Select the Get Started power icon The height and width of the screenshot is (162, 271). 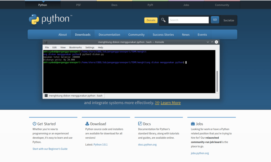coord(34,123)
